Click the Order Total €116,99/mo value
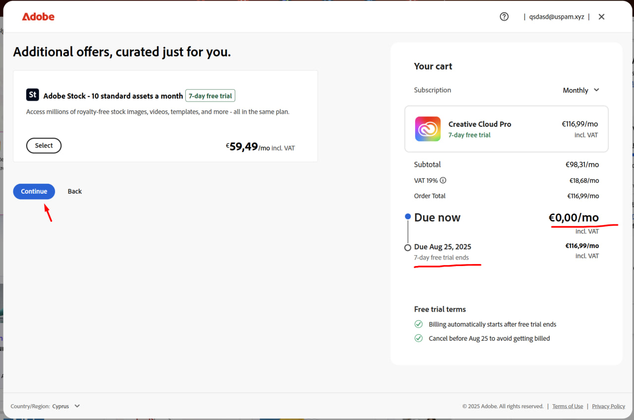The width and height of the screenshot is (634, 420). coord(583,196)
